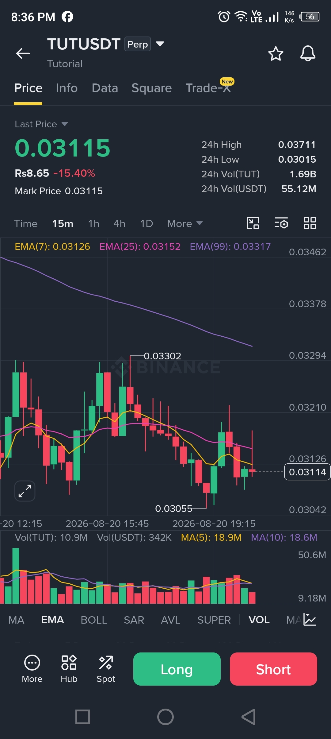331x739 pixels.
Task: Tap the 24h Low value 0.03015
Action: pyautogui.click(x=297, y=159)
